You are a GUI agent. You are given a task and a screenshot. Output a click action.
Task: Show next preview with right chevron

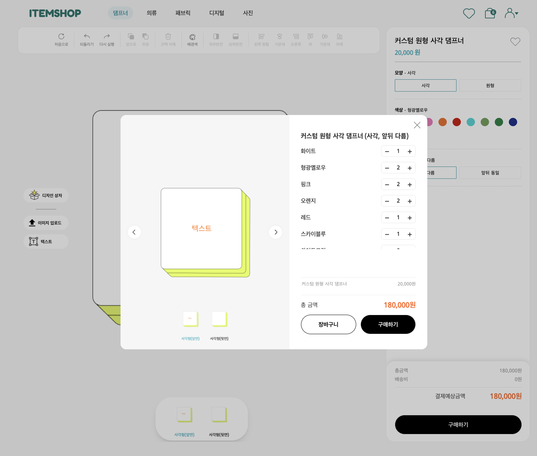276,232
